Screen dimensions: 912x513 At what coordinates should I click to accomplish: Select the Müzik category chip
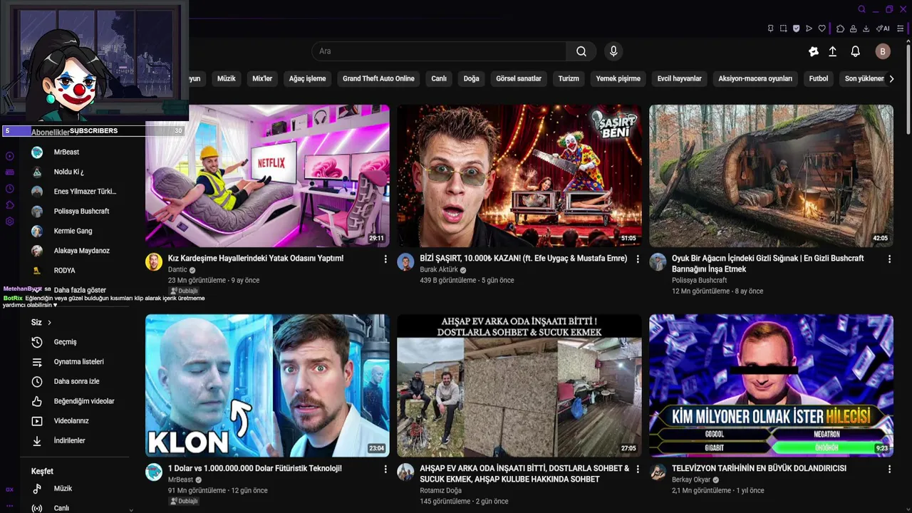pyautogui.click(x=226, y=78)
